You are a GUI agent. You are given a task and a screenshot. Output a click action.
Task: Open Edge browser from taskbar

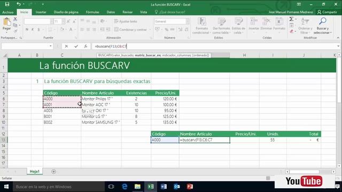(x=125, y=187)
